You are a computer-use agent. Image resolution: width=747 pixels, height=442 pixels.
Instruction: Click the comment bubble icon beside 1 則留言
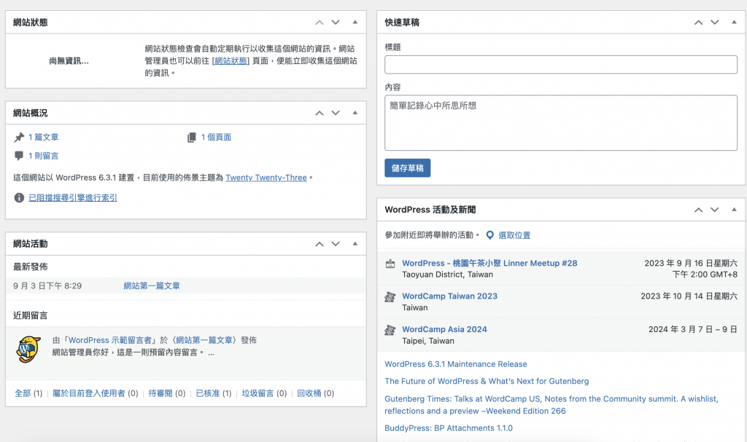(x=19, y=156)
